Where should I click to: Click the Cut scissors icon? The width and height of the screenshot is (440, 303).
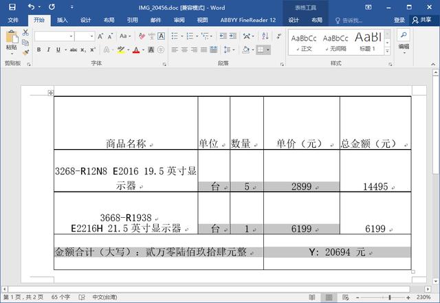(x=25, y=32)
